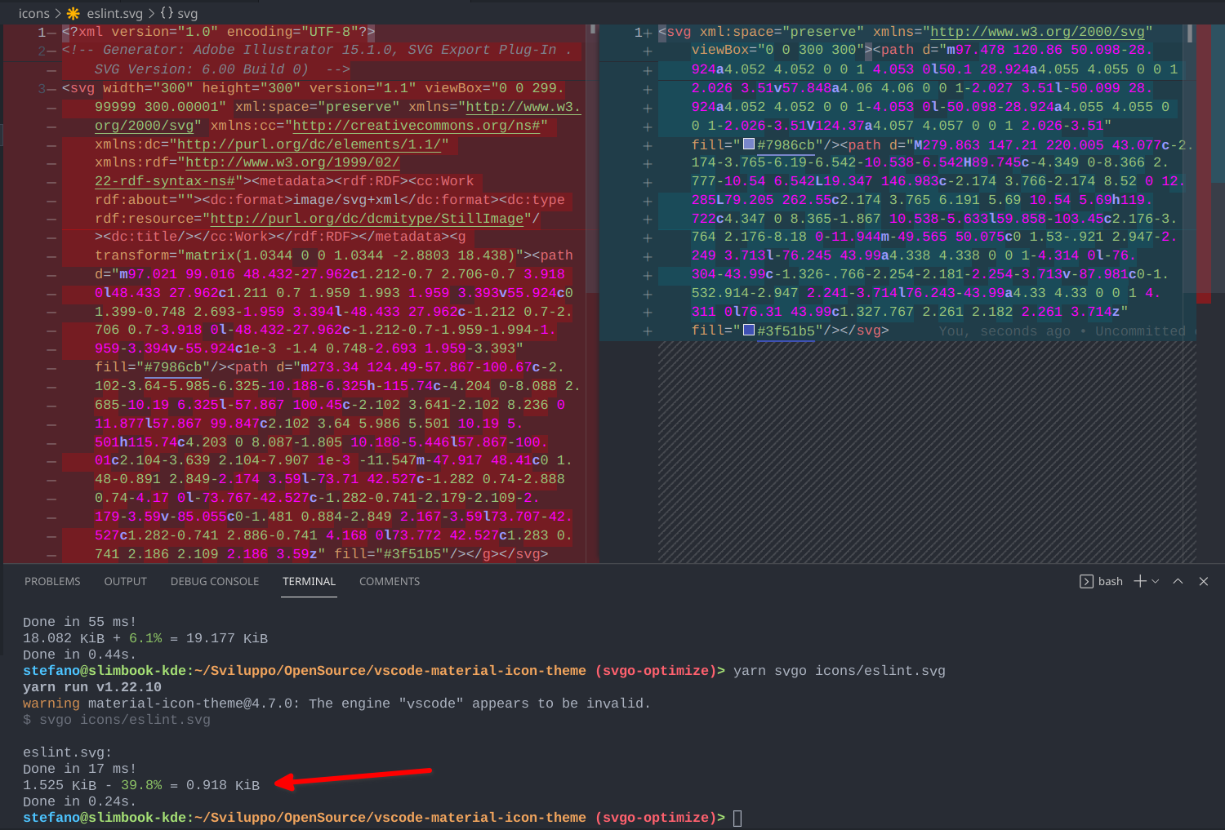Open a new terminal with the plus icon
Image resolution: width=1225 pixels, height=830 pixels.
coord(1138,581)
